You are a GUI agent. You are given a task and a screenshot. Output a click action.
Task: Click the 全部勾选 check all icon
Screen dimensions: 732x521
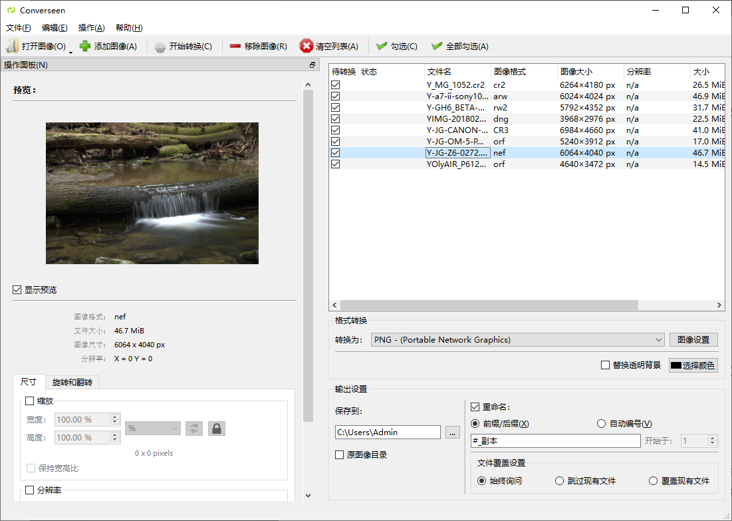[x=437, y=47]
